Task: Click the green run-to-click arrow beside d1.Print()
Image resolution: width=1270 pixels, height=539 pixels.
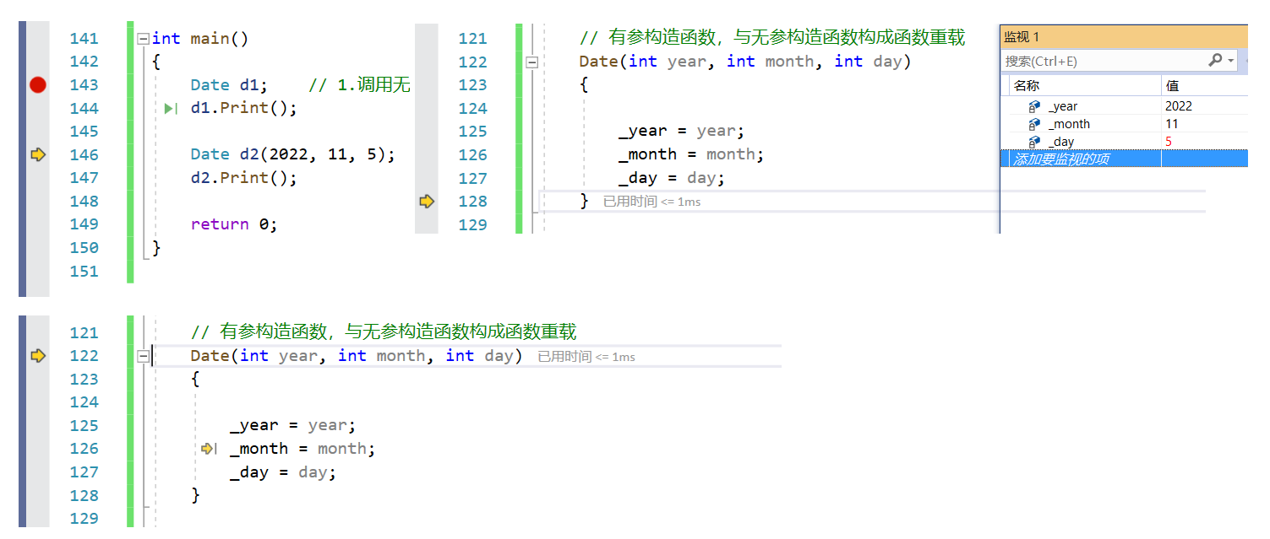Action: (171, 108)
